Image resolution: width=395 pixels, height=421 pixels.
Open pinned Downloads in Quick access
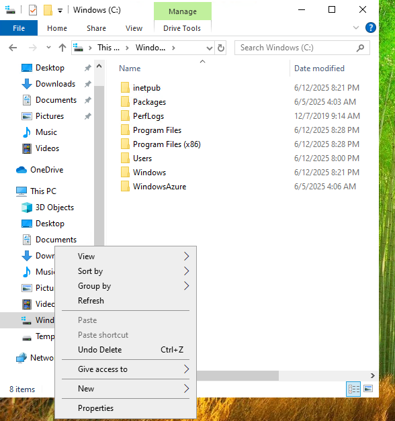pos(55,84)
